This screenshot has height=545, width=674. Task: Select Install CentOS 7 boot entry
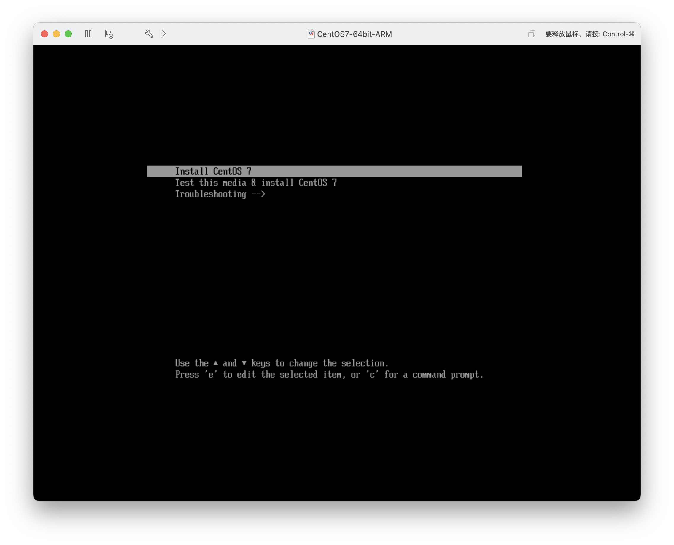point(335,171)
